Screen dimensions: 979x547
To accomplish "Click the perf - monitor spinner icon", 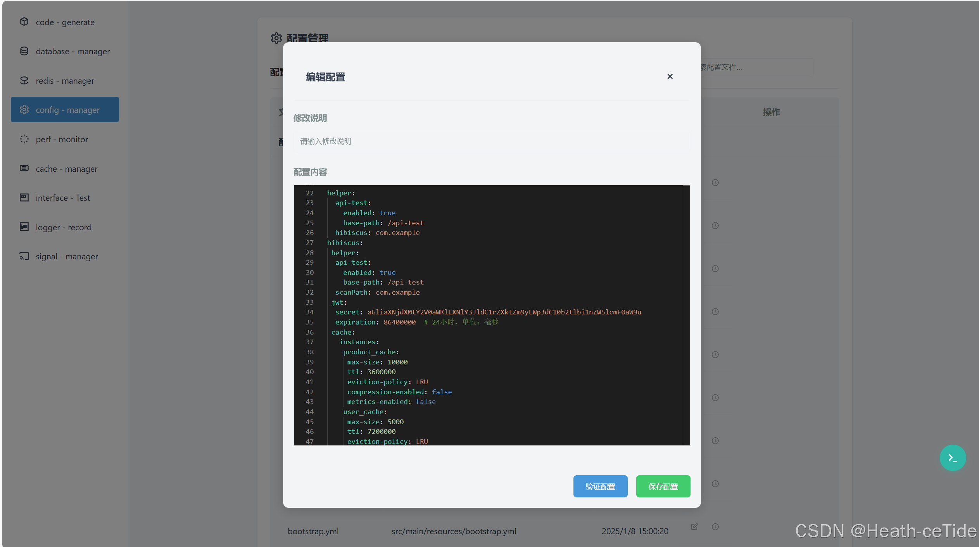I will pyautogui.click(x=24, y=139).
